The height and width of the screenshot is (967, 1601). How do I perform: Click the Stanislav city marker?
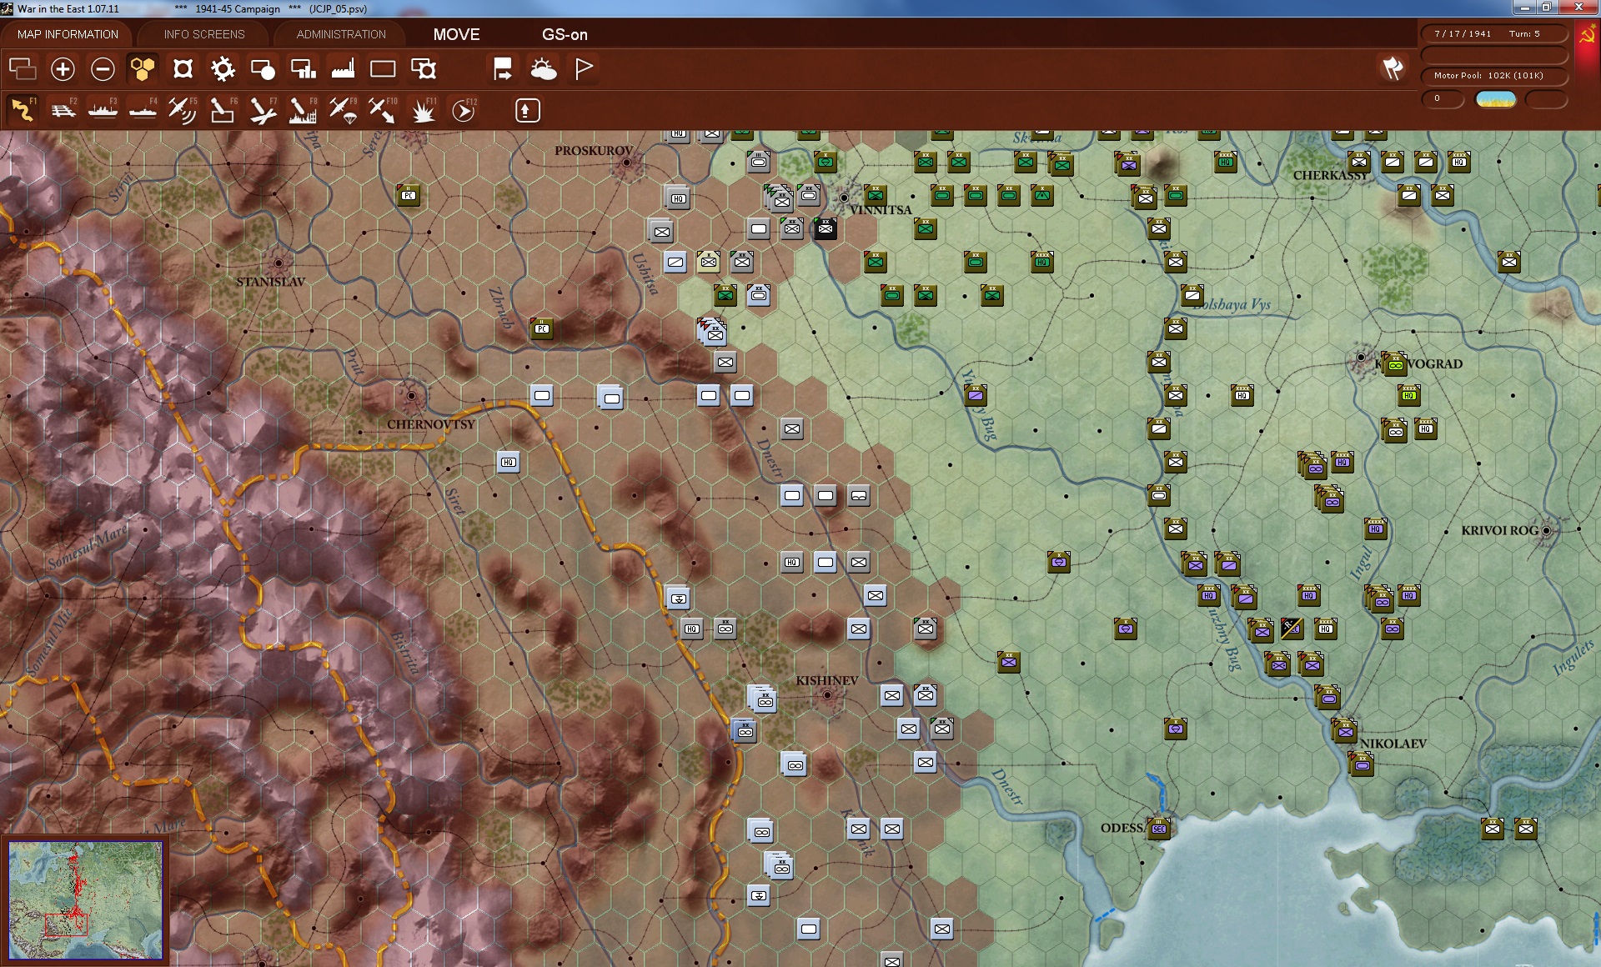(x=279, y=263)
